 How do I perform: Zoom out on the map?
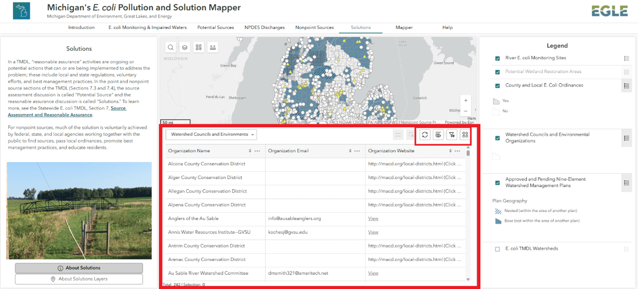click(466, 111)
